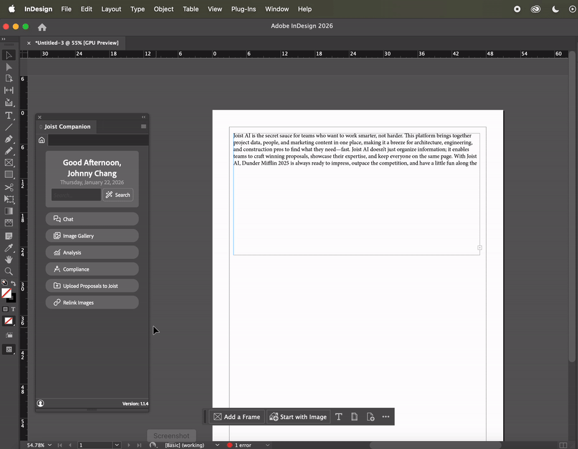Collapse the Joist Companion panel
Image resolution: width=578 pixels, height=449 pixels.
pyautogui.click(x=143, y=117)
